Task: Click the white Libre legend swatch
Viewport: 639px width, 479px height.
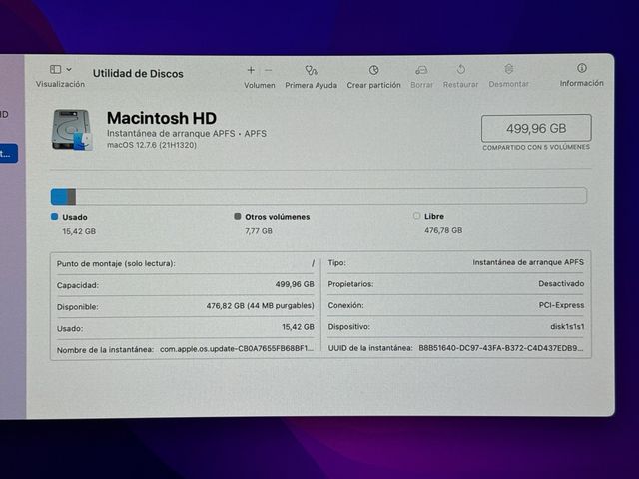Action: tap(416, 216)
